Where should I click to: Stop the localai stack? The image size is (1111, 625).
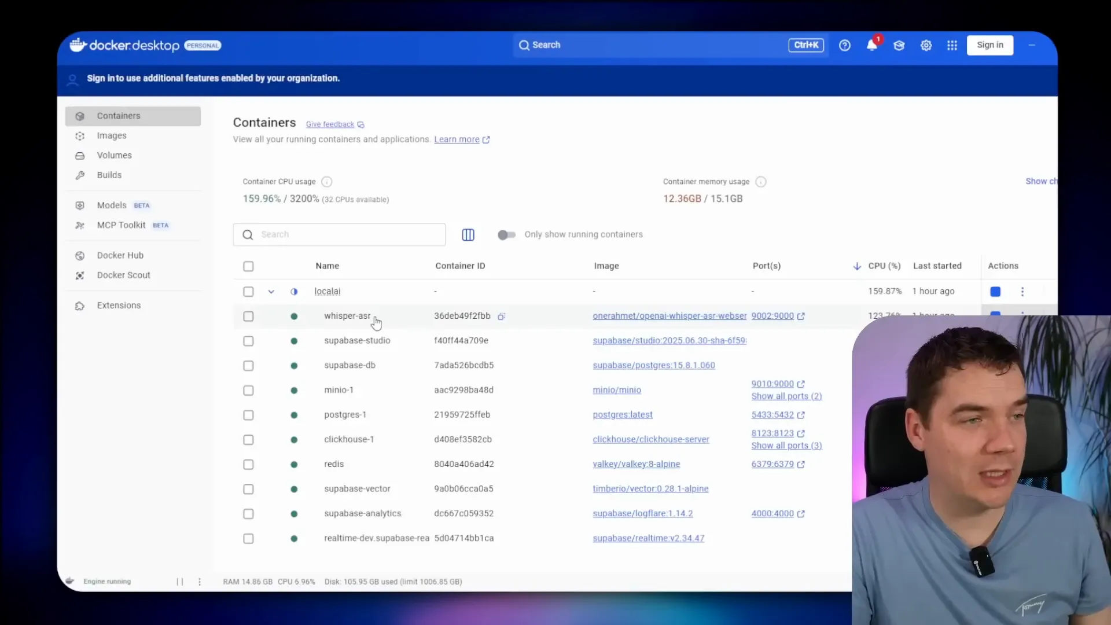995,292
